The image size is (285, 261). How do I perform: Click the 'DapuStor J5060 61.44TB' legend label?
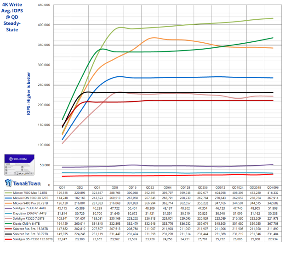[x=29, y=213]
